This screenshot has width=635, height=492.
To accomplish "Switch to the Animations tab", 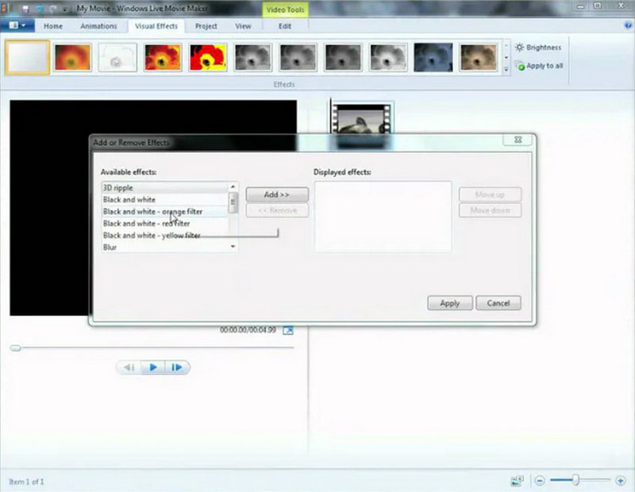I will [x=98, y=26].
